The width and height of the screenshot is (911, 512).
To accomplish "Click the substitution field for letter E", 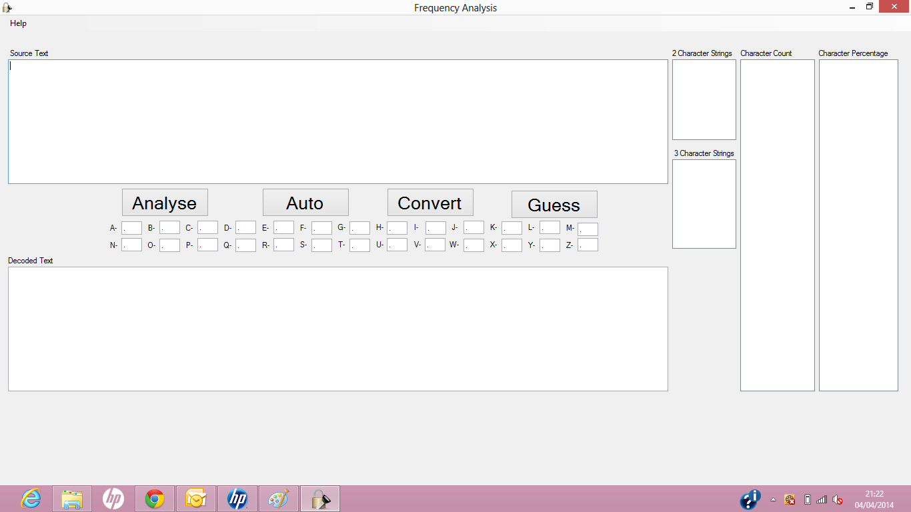I will pyautogui.click(x=283, y=227).
